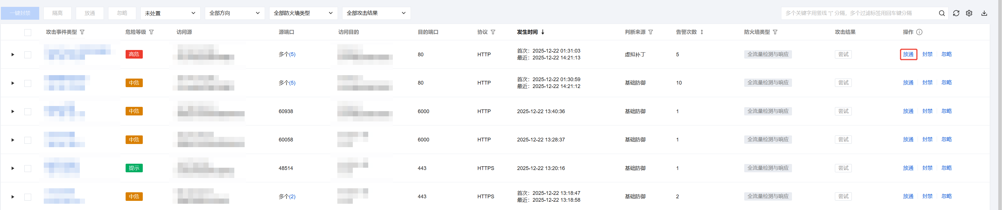Filter by danger level (危险等级)
This screenshot has height=210, width=1002.
coord(151,32)
